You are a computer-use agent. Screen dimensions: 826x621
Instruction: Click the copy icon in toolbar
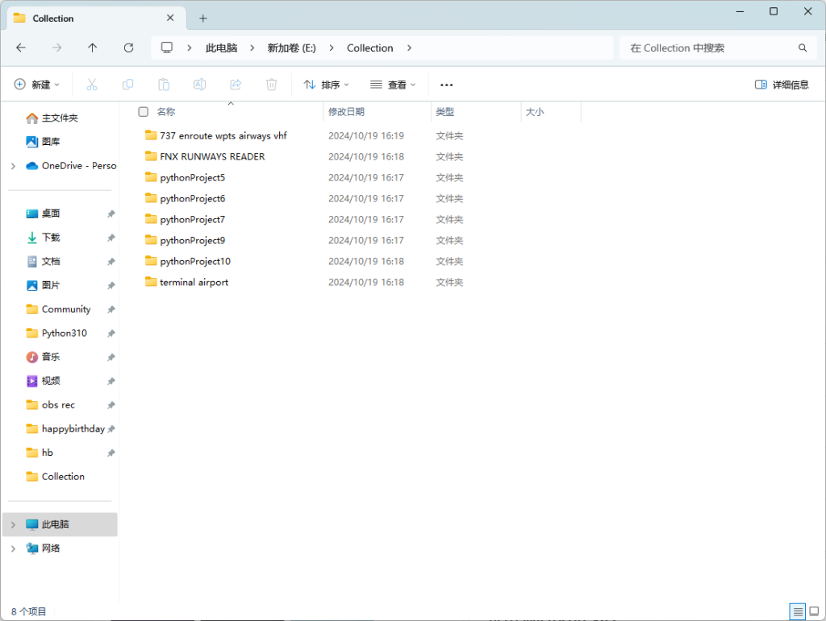pyautogui.click(x=127, y=85)
